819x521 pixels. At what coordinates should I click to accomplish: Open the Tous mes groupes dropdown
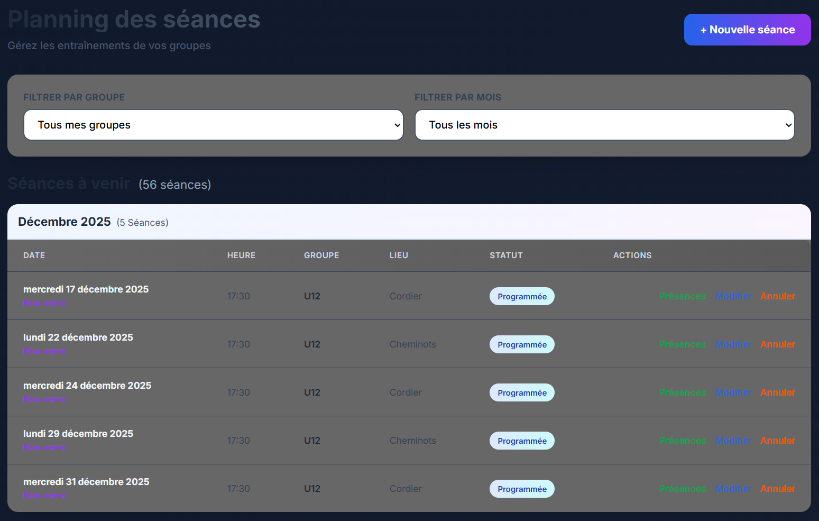213,125
